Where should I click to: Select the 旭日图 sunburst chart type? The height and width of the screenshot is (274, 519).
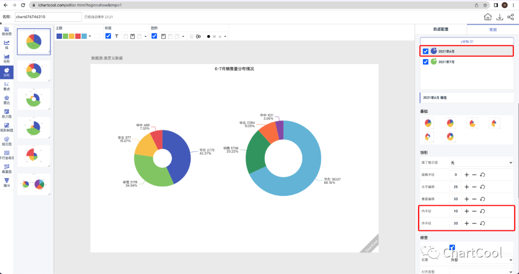tap(7, 142)
